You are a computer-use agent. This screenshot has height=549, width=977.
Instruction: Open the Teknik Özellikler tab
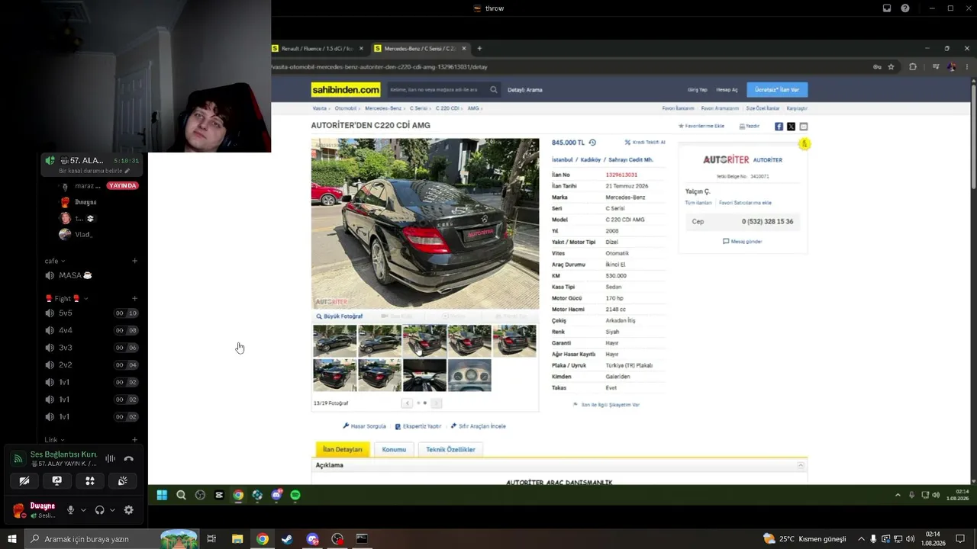pyautogui.click(x=450, y=450)
